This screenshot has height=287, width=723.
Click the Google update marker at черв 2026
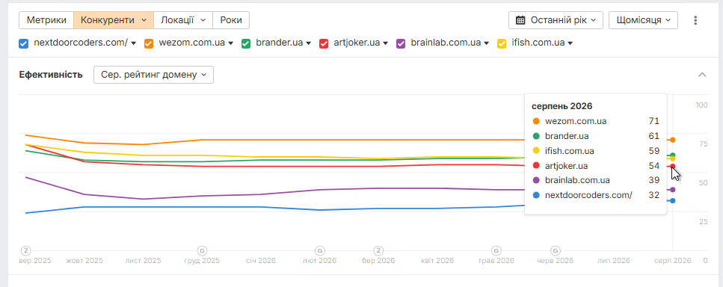pos(556,250)
